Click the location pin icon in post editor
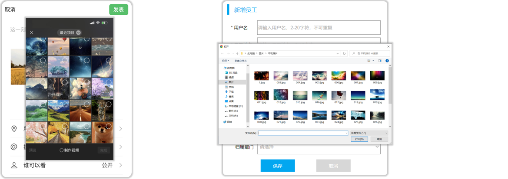Screen dimensions: 508x179 [14, 129]
